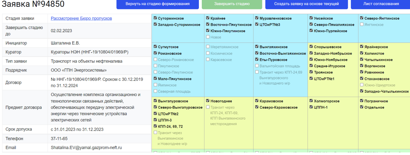Tick the 'Валынтойская площадь' checkbox
This screenshot has width=410, height=155.
point(257,66)
